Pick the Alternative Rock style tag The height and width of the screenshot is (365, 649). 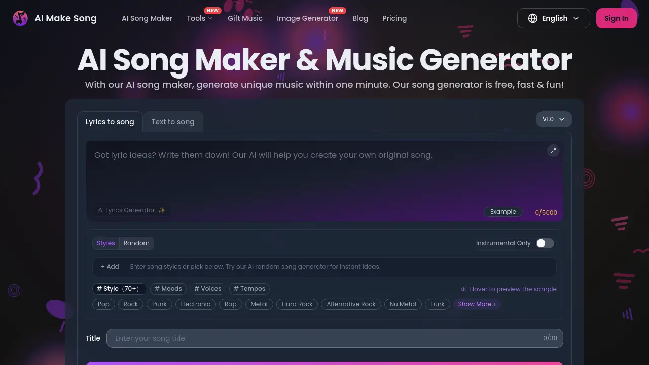pos(351,304)
